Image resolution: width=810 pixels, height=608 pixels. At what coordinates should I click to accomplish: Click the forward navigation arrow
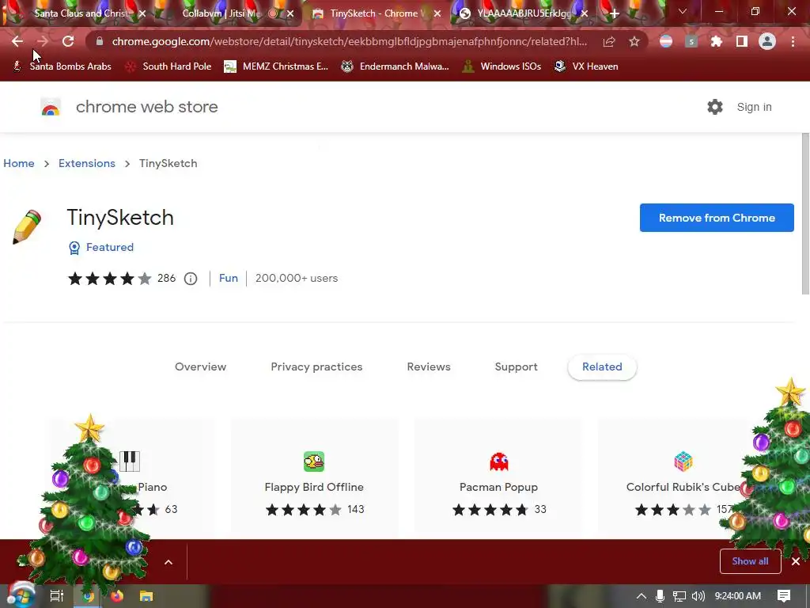[43, 41]
